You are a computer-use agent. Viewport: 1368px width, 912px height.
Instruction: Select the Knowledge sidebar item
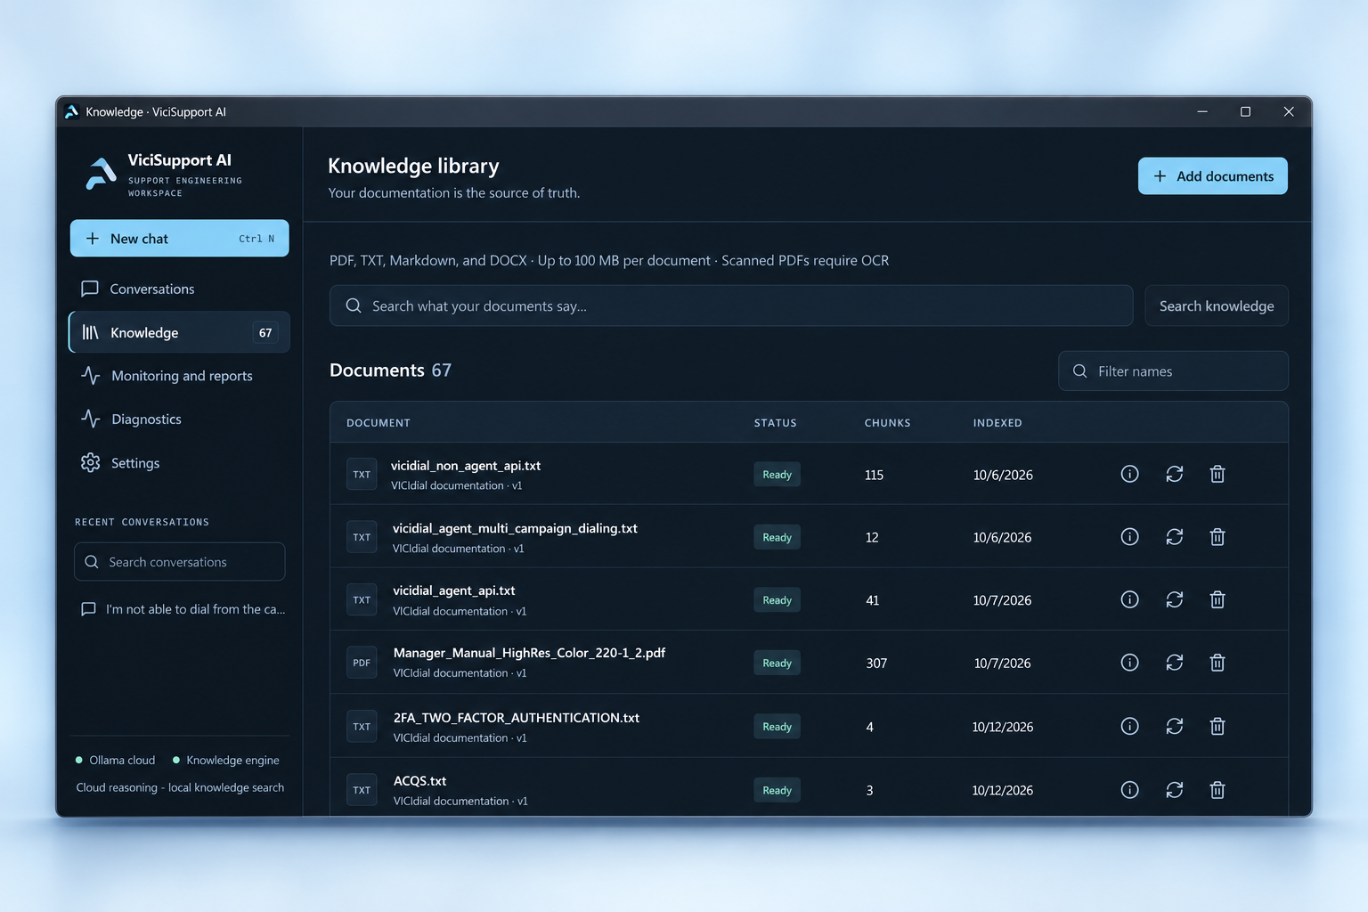(x=179, y=332)
